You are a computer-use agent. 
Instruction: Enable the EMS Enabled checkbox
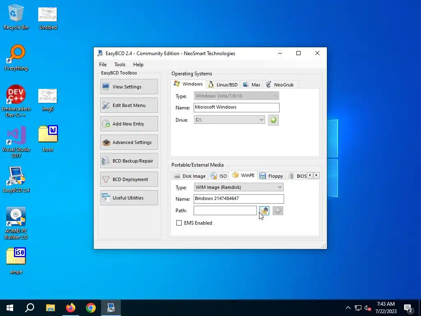coord(179,223)
